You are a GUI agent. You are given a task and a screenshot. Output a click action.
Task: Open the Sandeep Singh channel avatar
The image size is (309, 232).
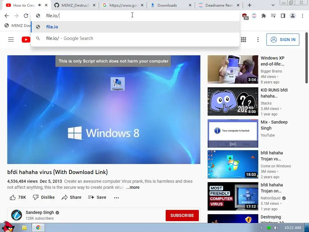pyautogui.click(x=17, y=215)
